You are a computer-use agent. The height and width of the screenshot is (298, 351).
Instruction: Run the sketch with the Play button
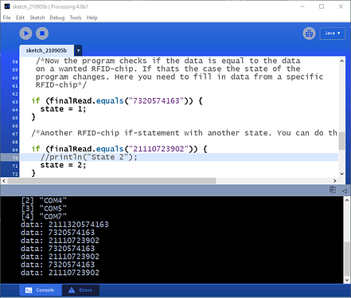pos(25,33)
